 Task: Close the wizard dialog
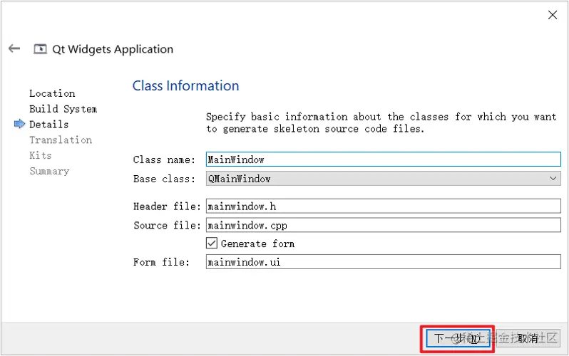553,15
